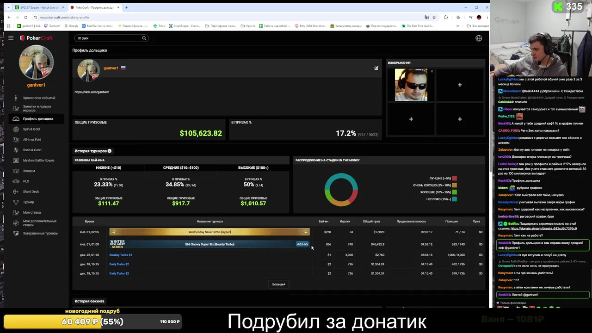Open Daily Turbo $2 with position 349 / 736

pos(119,273)
